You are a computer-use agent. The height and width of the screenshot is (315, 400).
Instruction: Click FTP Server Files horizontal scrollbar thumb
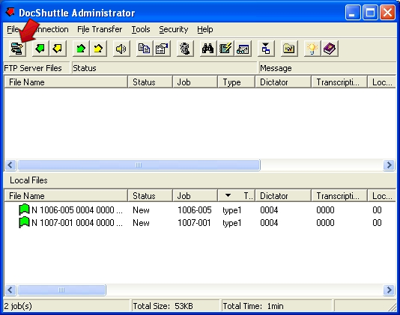[139, 165]
